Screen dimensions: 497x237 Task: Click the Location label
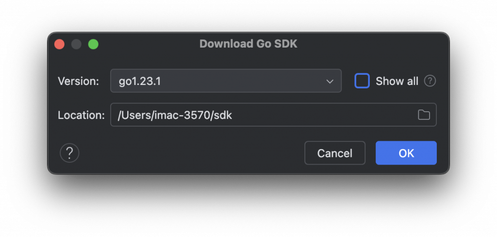click(x=81, y=115)
